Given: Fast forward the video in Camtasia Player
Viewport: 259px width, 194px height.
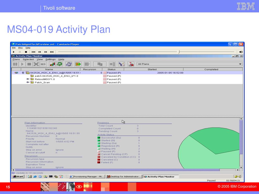Looking at the screenshot, I should [46, 52].
